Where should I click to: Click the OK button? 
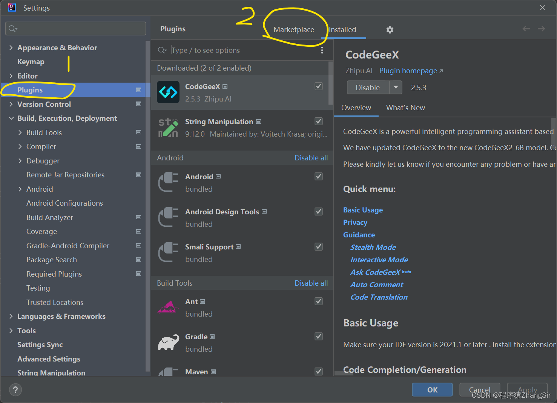(432, 390)
